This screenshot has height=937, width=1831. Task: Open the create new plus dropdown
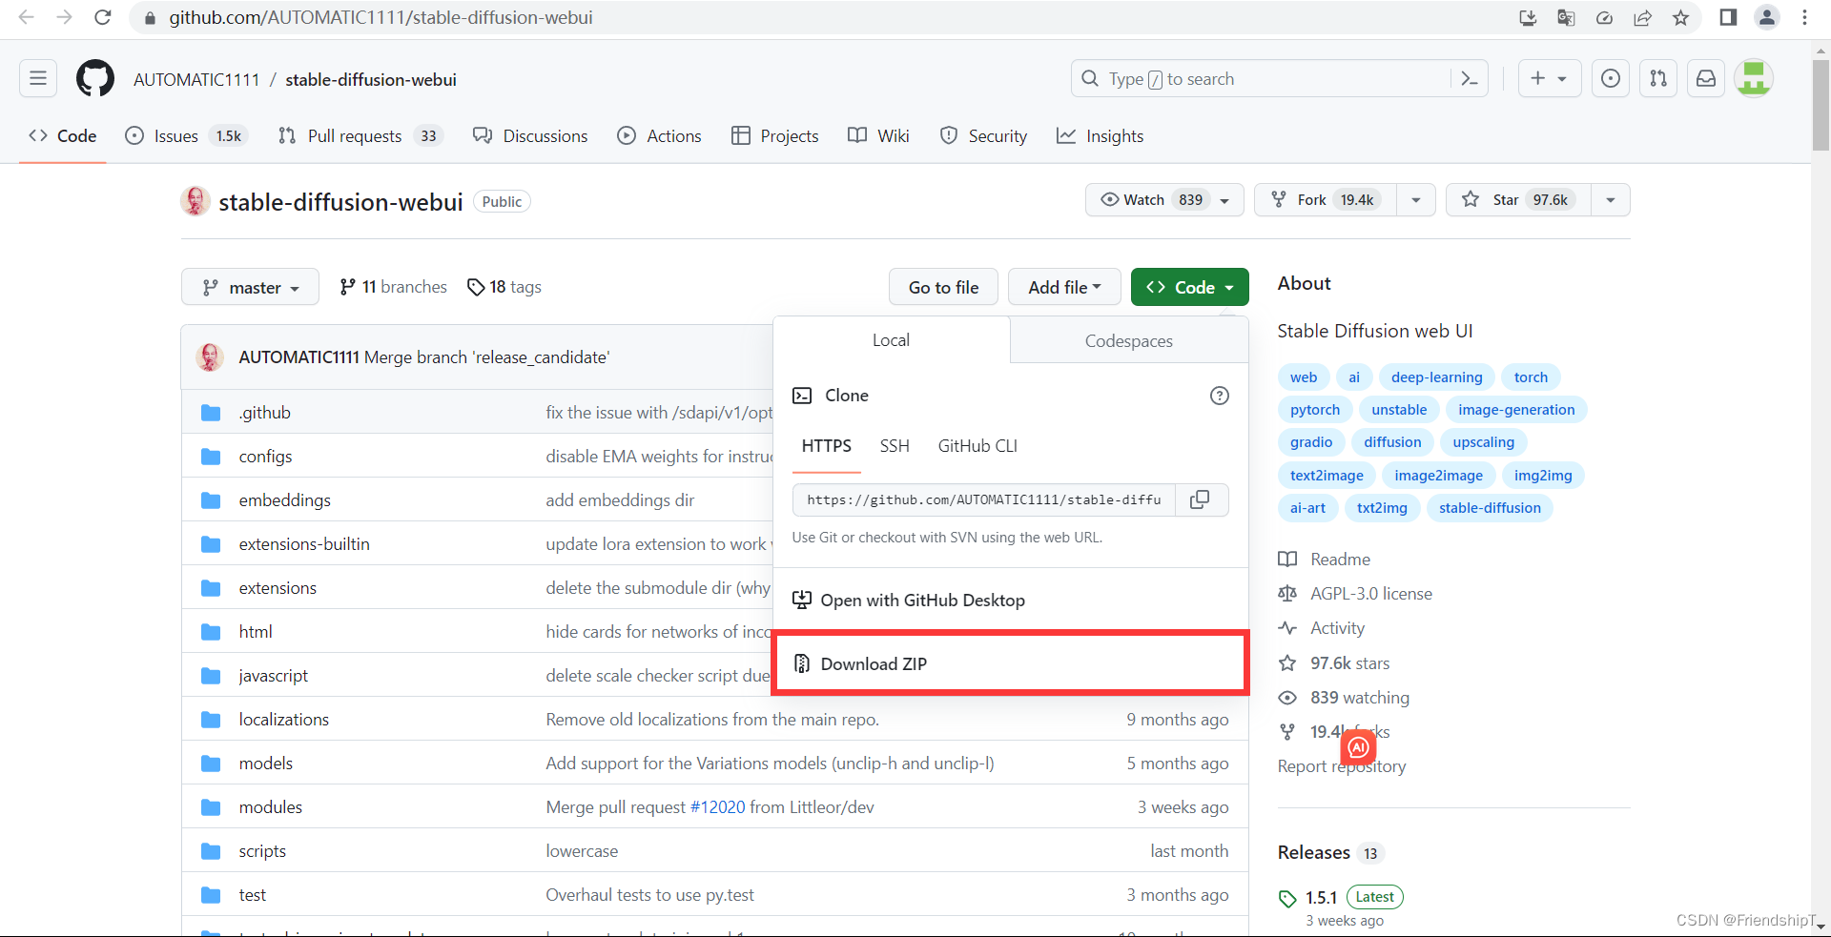(1549, 78)
